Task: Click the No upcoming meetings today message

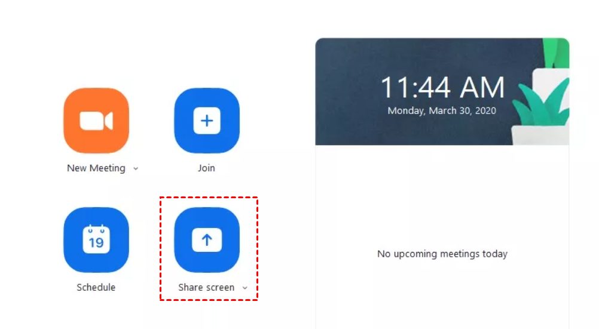Action: pos(442,254)
